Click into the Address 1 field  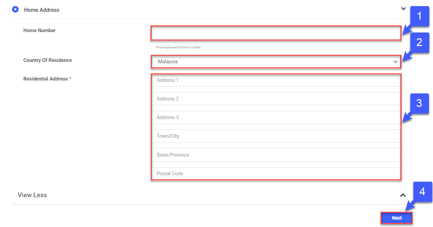pyautogui.click(x=276, y=81)
